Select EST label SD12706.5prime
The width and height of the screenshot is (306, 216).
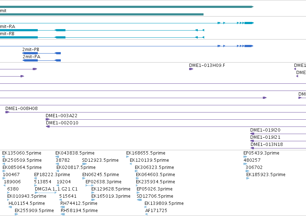[155, 196]
